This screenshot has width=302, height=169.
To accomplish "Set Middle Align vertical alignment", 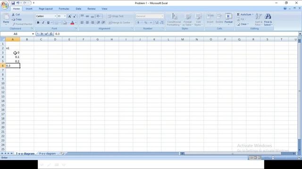I will click(x=87, y=16).
